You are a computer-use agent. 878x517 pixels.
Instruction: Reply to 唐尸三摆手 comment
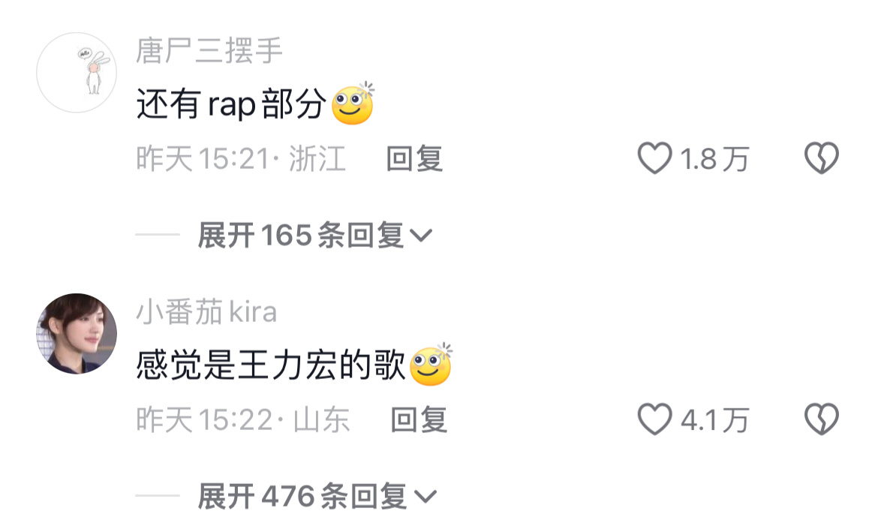415,158
